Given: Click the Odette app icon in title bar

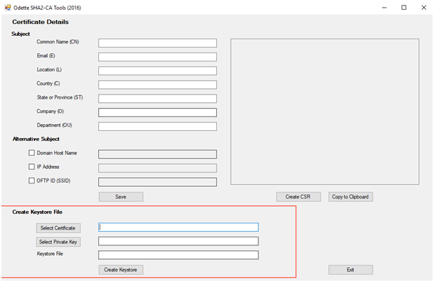Looking at the screenshot, I should click(8, 8).
